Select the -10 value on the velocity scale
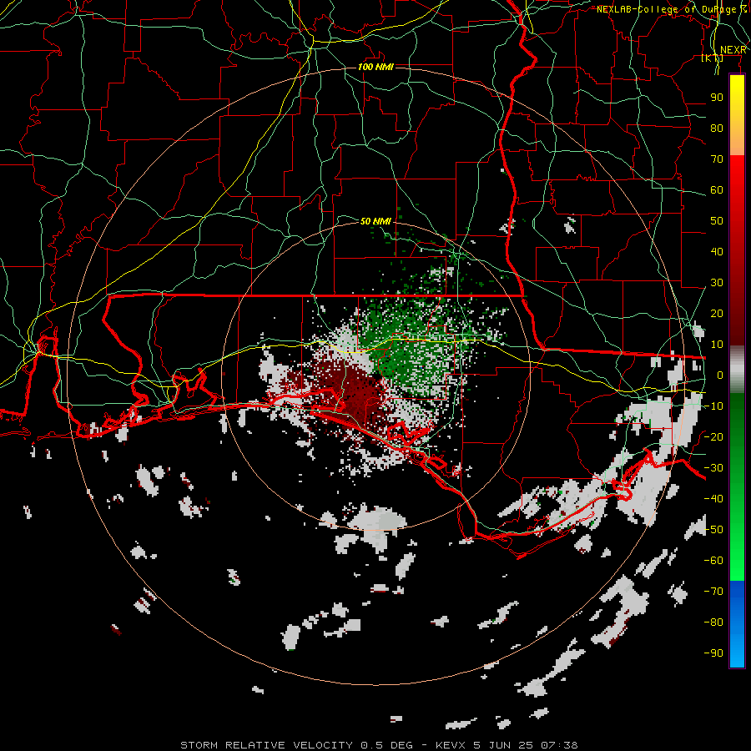This screenshot has height=751, width=751. point(713,406)
